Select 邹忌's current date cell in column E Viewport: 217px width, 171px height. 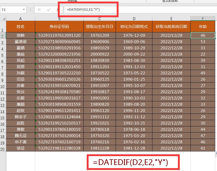(171, 148)
